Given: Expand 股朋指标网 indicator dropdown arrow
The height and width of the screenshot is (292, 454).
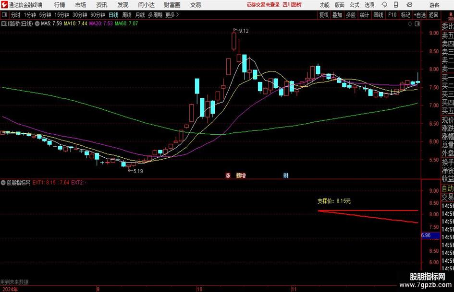Looking at the screenshot, I should [x=3, y=183].
